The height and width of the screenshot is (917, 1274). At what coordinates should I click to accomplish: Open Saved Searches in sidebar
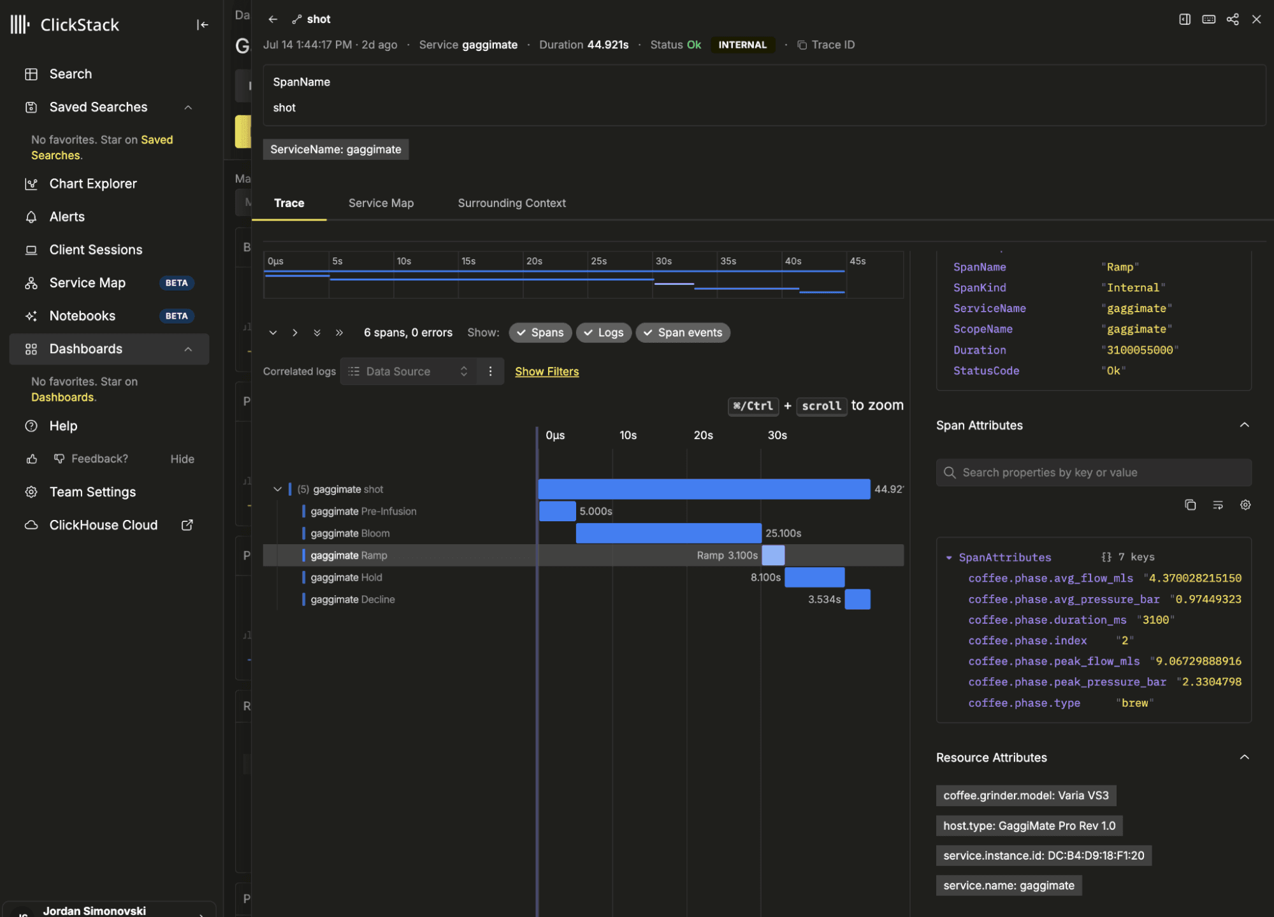[98, 107]
